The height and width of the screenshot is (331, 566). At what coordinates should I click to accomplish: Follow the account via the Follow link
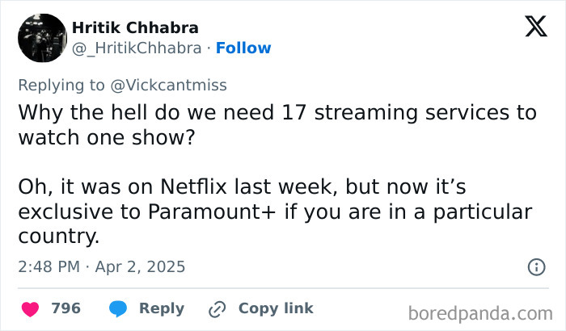pyautogui.click(x=243, y=48)
